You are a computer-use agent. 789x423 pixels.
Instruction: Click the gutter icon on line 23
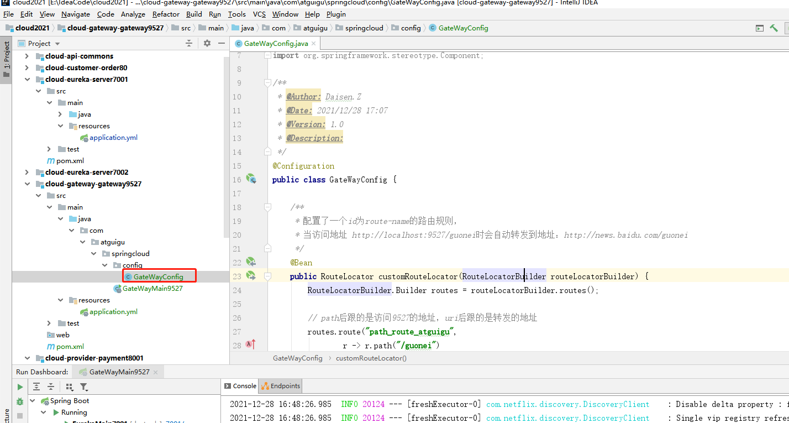click(x=251, y=275)
